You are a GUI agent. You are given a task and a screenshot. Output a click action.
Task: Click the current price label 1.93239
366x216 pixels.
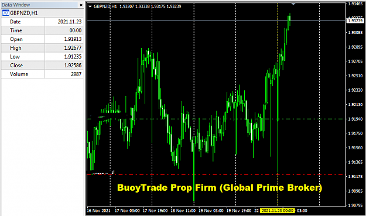coord(355,20)
